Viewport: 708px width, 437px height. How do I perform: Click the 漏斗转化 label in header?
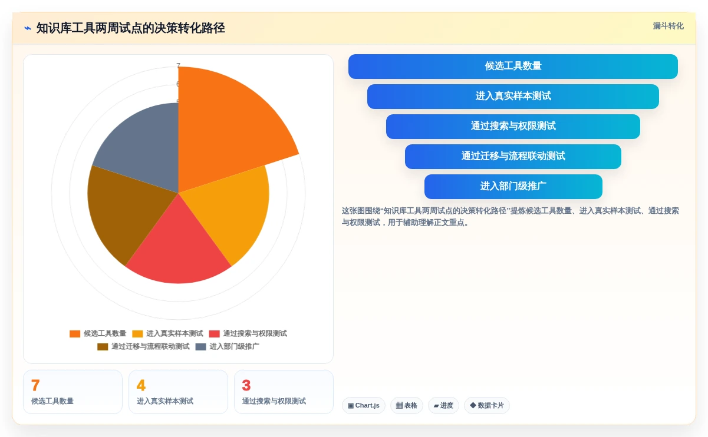pyautogui.click(x=668, y=26)
